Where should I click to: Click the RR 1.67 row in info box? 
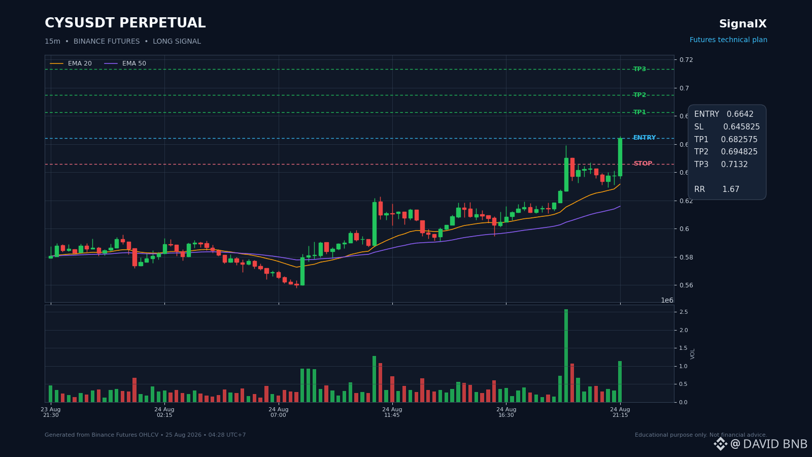[717, 189]
